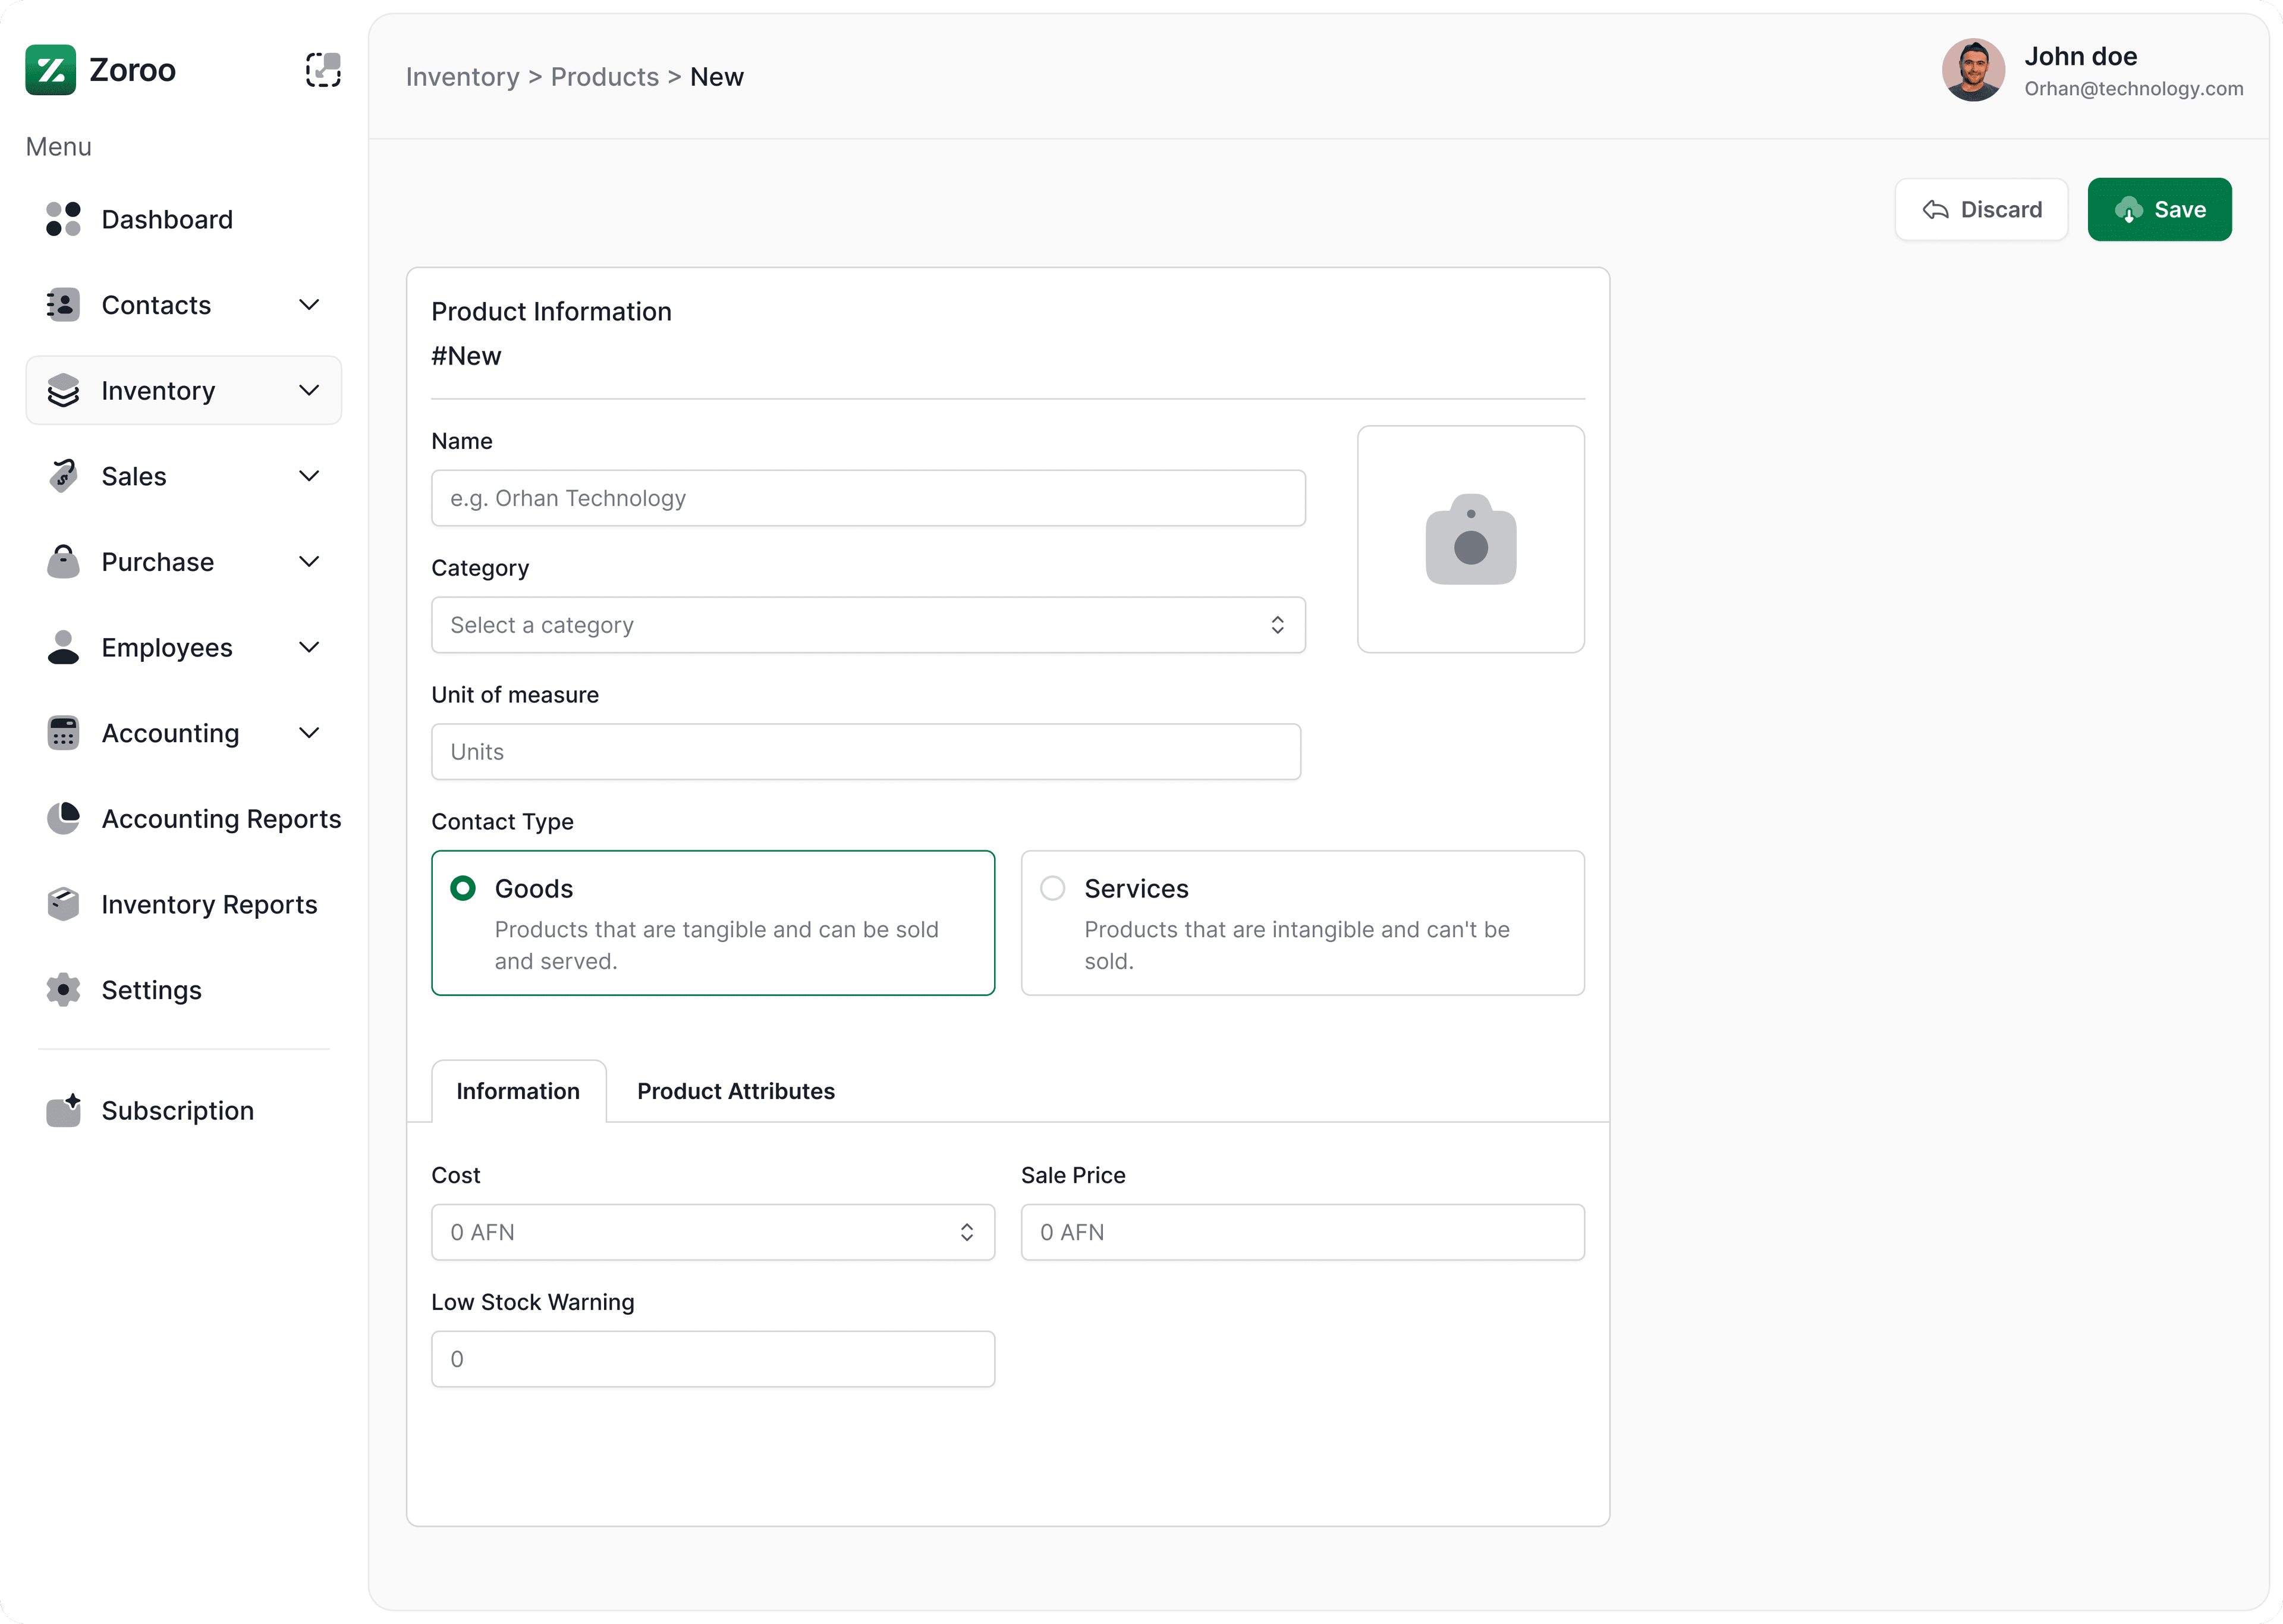2283x1624 pixels.
Task: Adjust the Cost currency stepper
Action: click(966, 1232)
